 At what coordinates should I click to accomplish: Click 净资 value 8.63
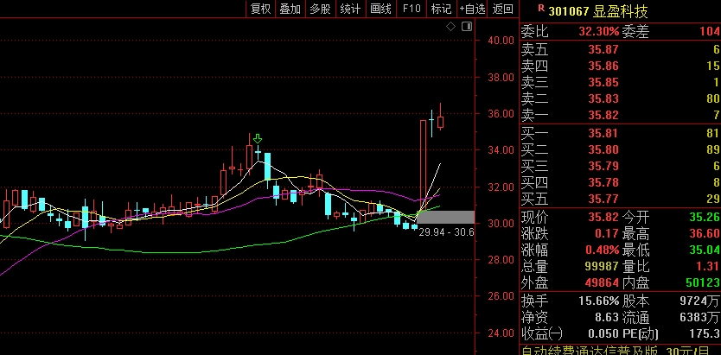click(607, 317)
